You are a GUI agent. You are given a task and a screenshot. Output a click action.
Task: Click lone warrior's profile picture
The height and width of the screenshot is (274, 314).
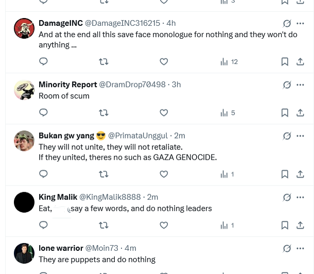point(24,253)
